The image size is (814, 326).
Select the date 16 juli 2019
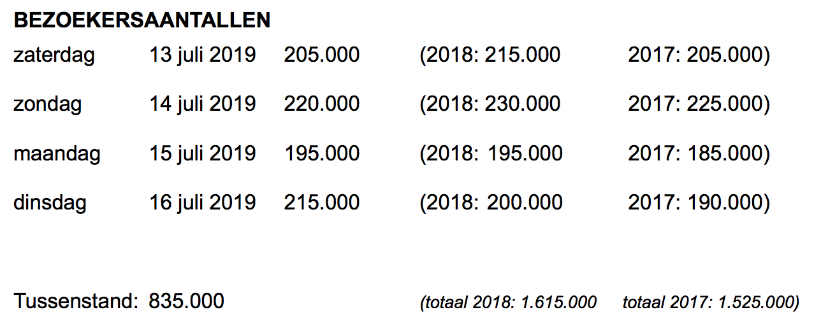202,202
